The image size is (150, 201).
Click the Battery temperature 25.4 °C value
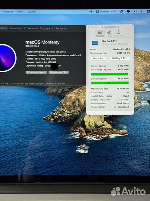tap(125, 100)
